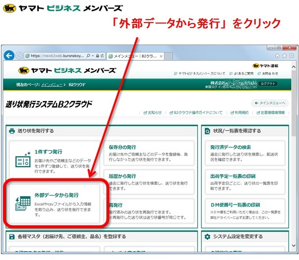Click the 送り状を発行する section heading
Screen dimensions: 299x260
tap(36, 131)
